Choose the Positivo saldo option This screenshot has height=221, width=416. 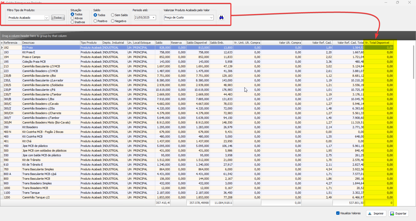(x=95, y=21)
